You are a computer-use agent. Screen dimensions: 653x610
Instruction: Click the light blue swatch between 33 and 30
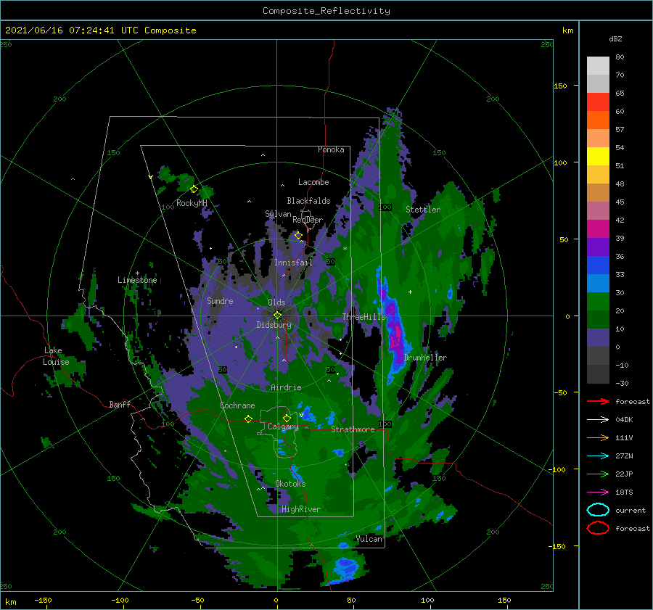(598, 284)
